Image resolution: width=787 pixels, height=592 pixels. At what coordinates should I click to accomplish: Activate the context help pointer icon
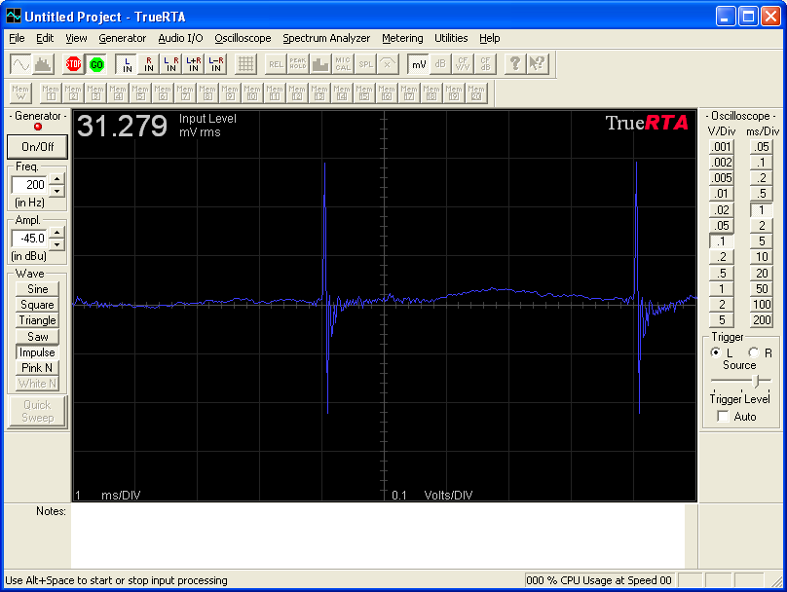pyautogui.click(x=537, y=64)
